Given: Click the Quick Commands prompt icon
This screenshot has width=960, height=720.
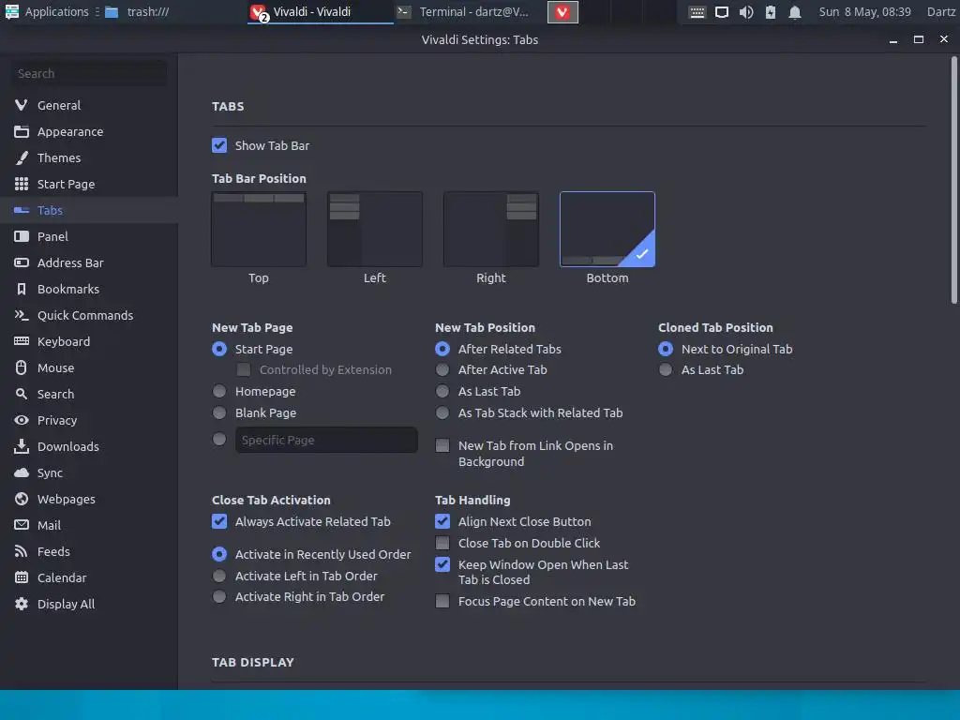Looking at the screenshot, I should [x=22, y=315].
